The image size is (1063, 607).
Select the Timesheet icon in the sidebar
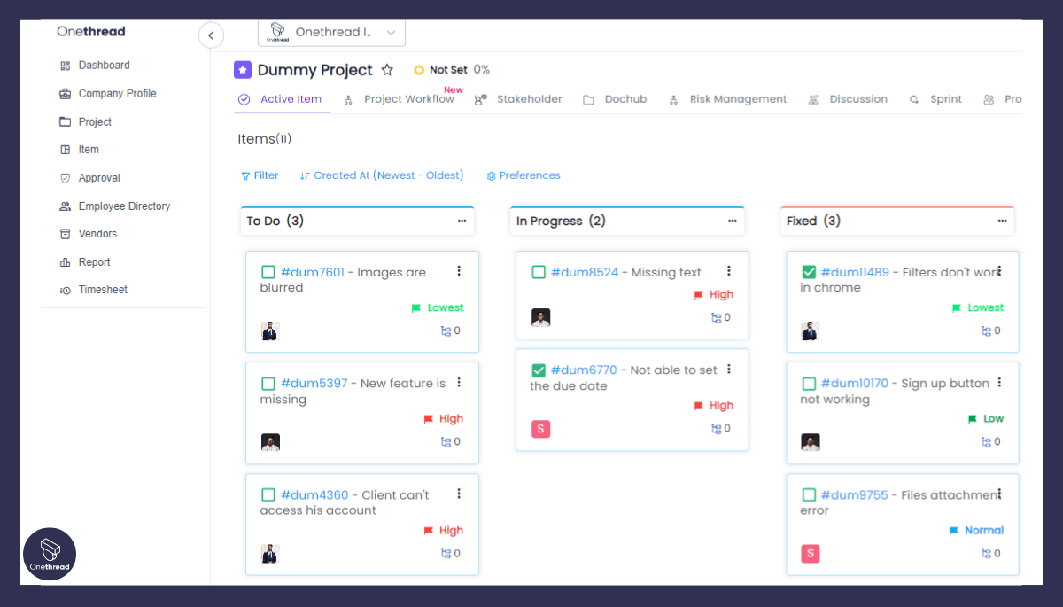[x=64, y=290]
